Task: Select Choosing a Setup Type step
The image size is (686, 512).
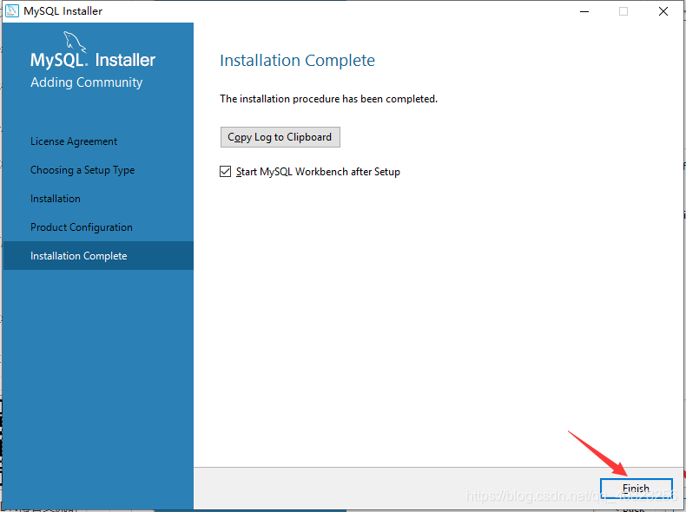Action: point(82,170)
